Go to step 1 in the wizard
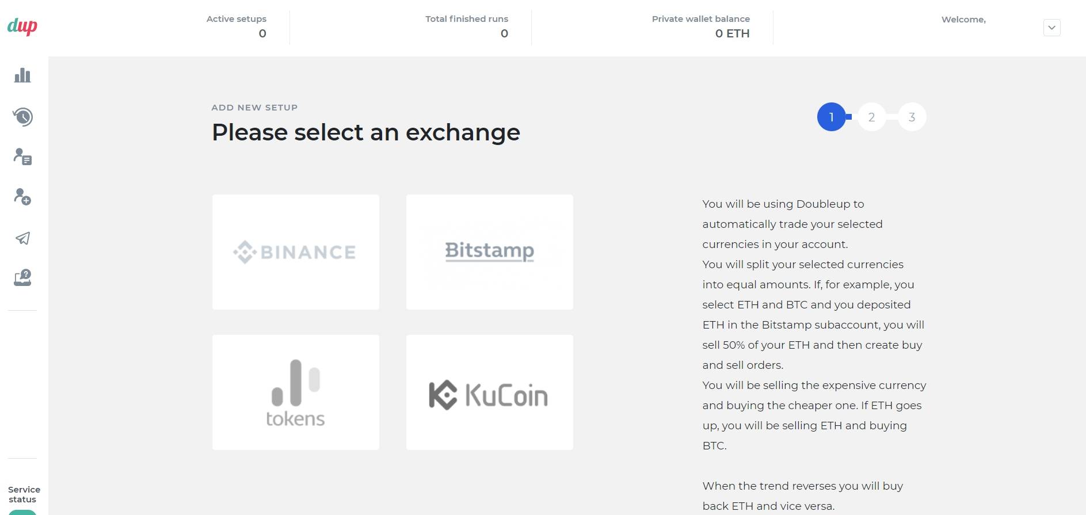The image size is (1086, 515). tap(831, 117)
